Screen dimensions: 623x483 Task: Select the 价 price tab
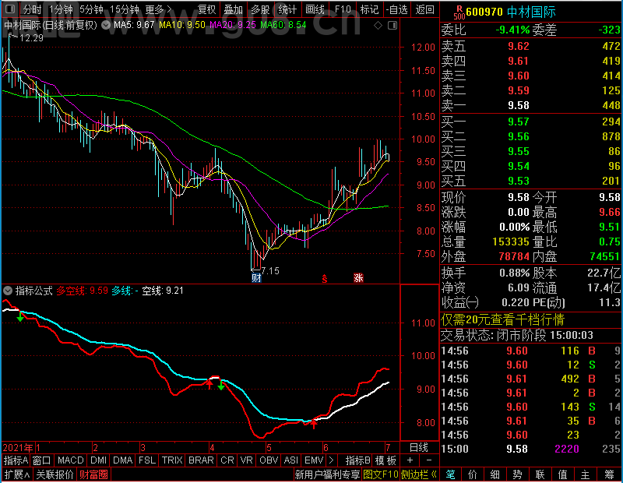473,474
